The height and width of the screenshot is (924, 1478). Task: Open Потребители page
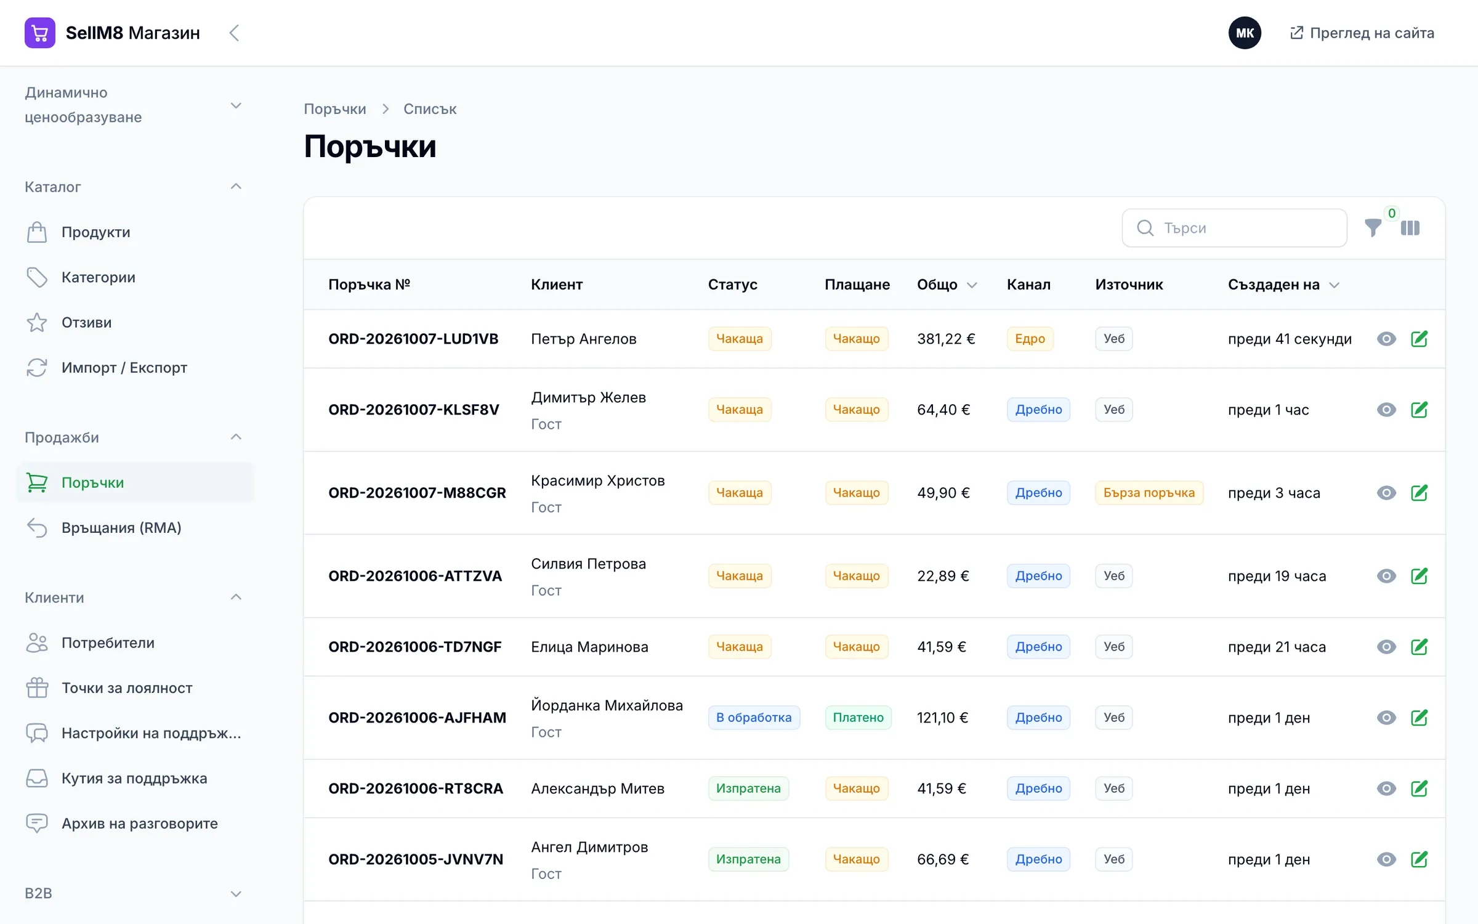click(x=135, y=642)
